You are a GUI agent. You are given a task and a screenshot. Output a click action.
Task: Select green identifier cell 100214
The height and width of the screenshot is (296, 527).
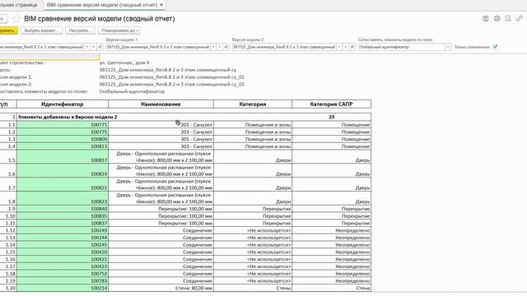(63, 288)
